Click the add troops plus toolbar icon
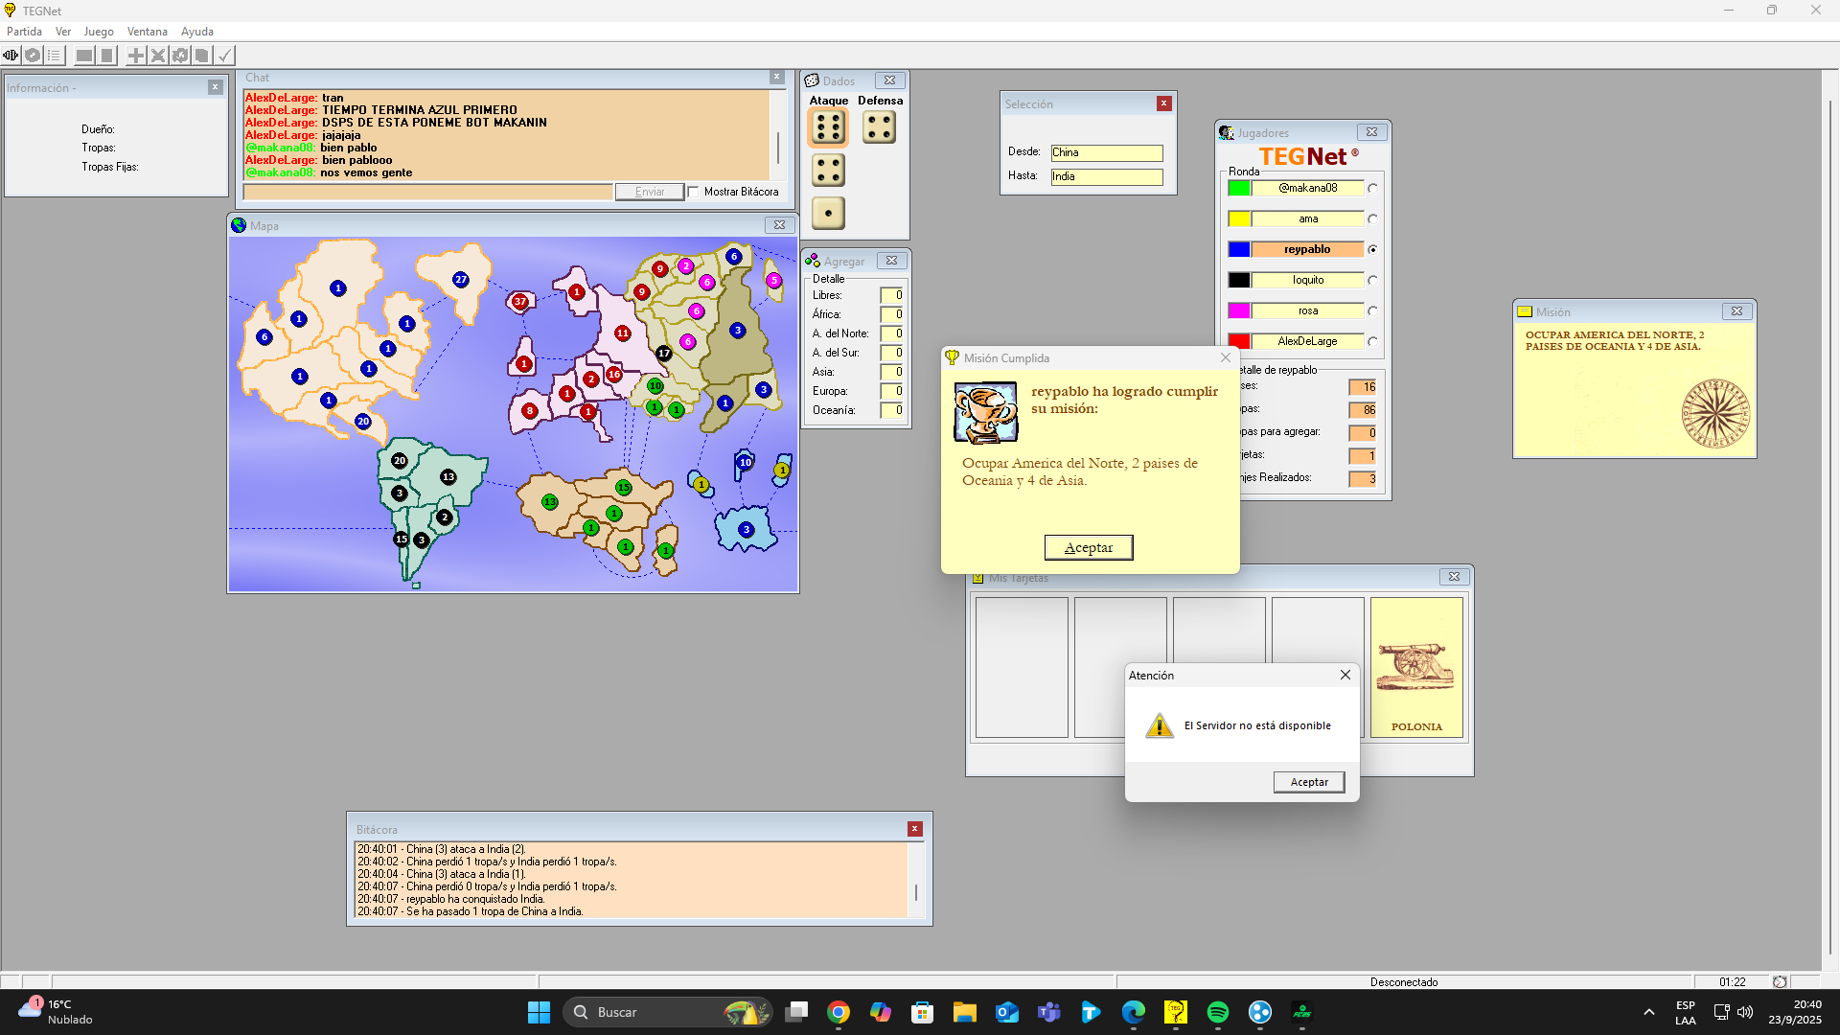This screenshot has width=1840, height=1035. [x=136, y=56]
